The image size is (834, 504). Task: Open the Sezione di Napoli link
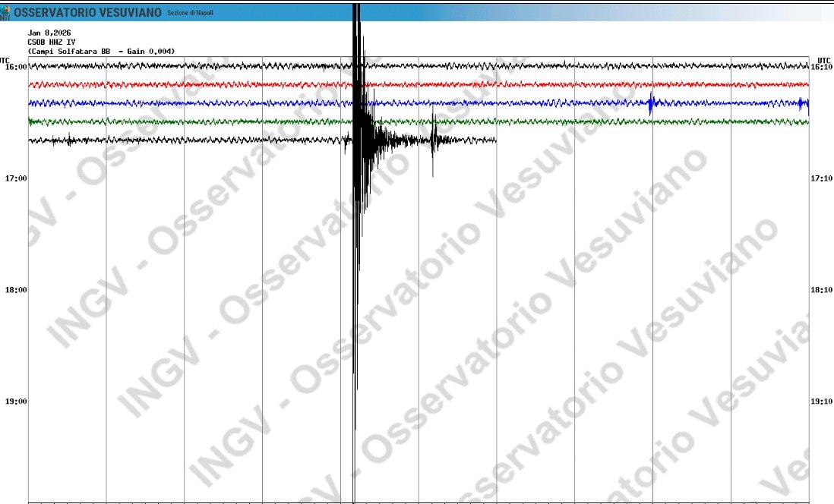[x=188, y=13]
